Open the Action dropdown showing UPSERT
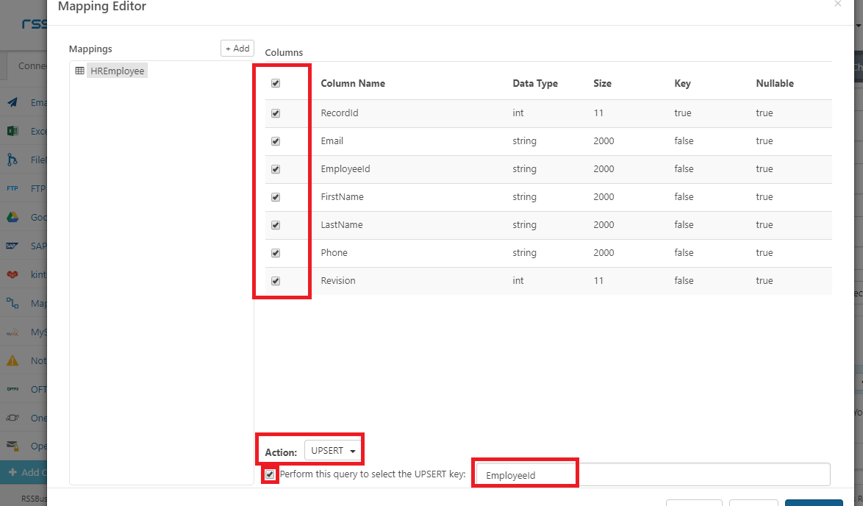 coord(333,451)
